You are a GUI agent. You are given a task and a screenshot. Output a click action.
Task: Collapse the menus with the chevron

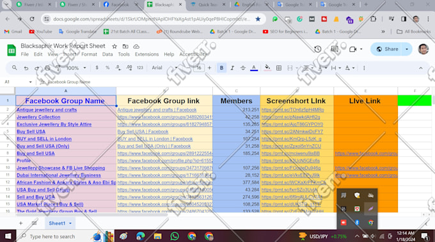pyautogui.click(x=420, y=68)
